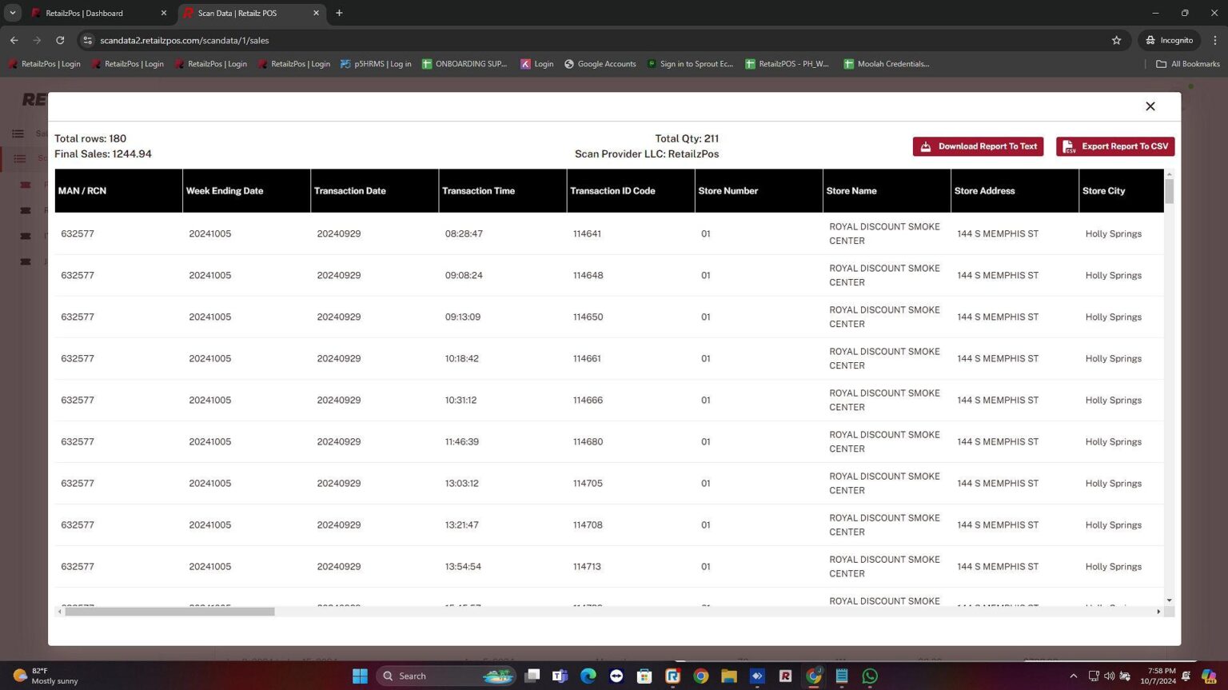Click the Transaction Date column header
The width and height of the screenshot is (1228, 690).
[374, 191]
